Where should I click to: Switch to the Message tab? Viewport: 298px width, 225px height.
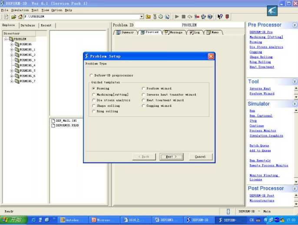[174, 33]
